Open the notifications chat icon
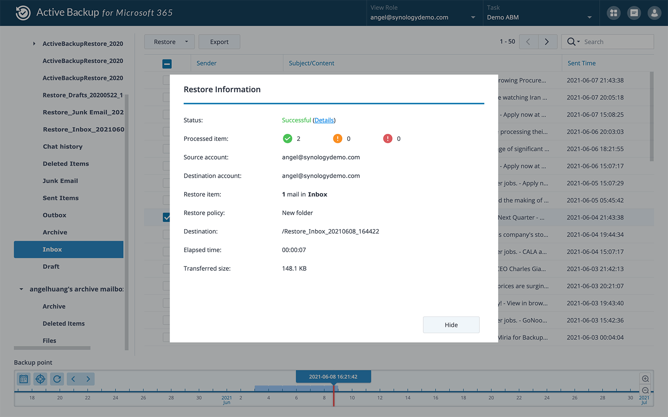This screenshot has width=668, height=417. coord(634,13)
